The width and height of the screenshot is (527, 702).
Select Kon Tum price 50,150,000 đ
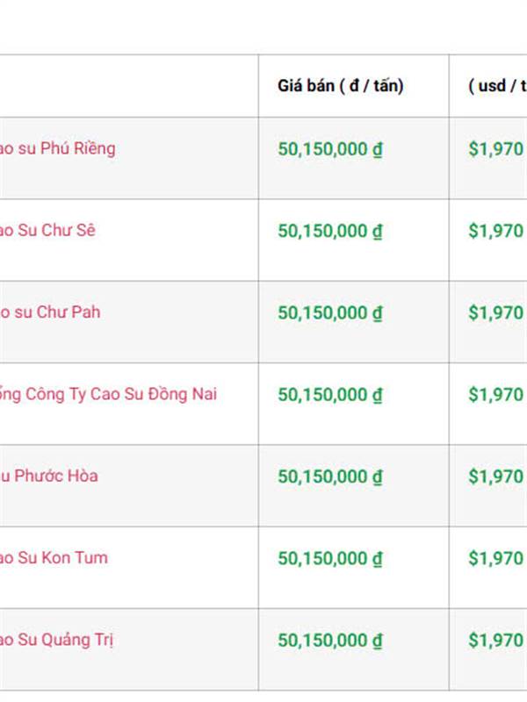click(x=330, y=559)
